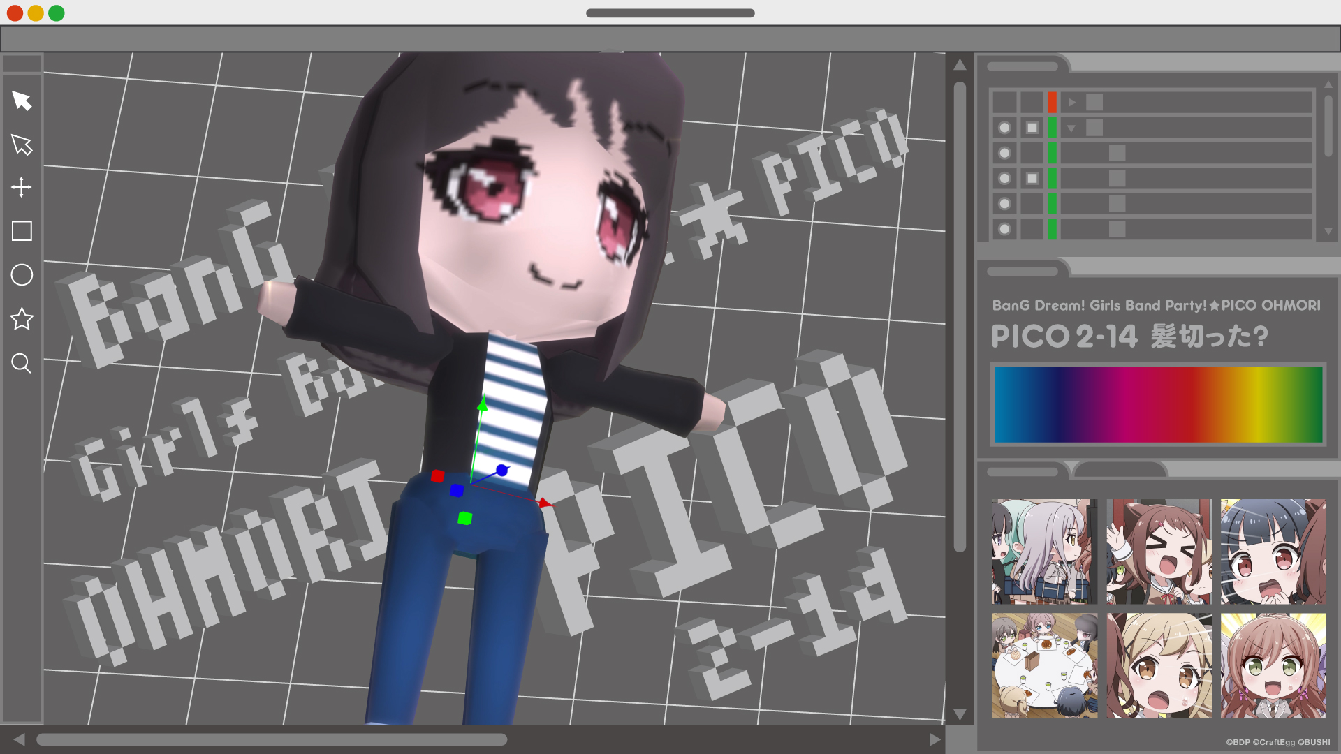The width and height of the screenshot is (1341, 754).
Task: Uncheck the lock checkbox in second layer row
Action: pyautogui.click(x=1032, y=128)
